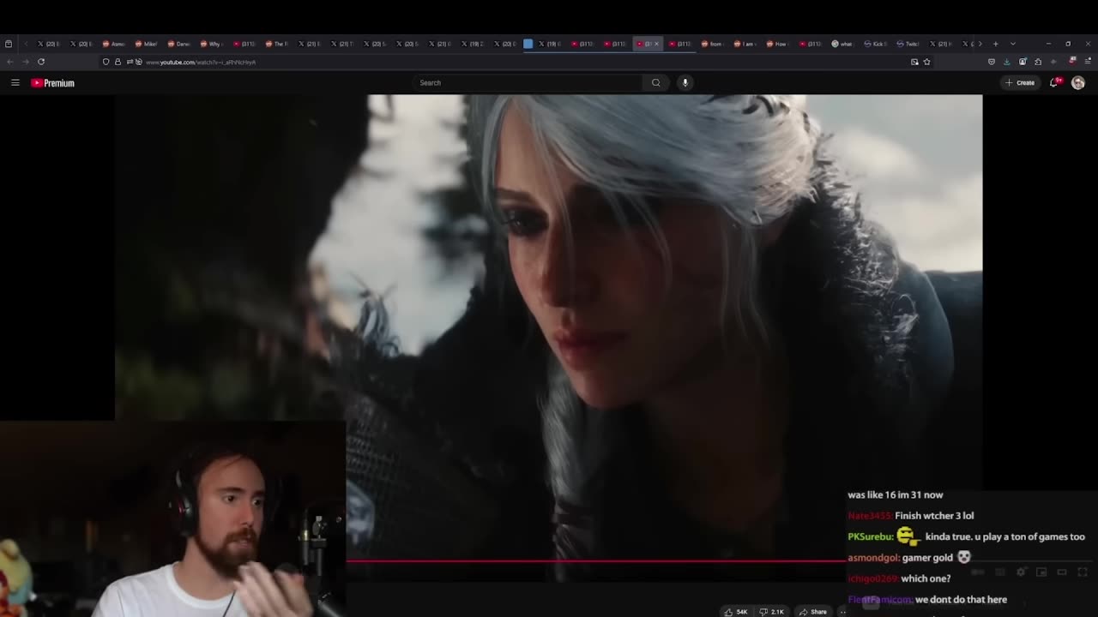Open the browser Pocket save icon

992,62
